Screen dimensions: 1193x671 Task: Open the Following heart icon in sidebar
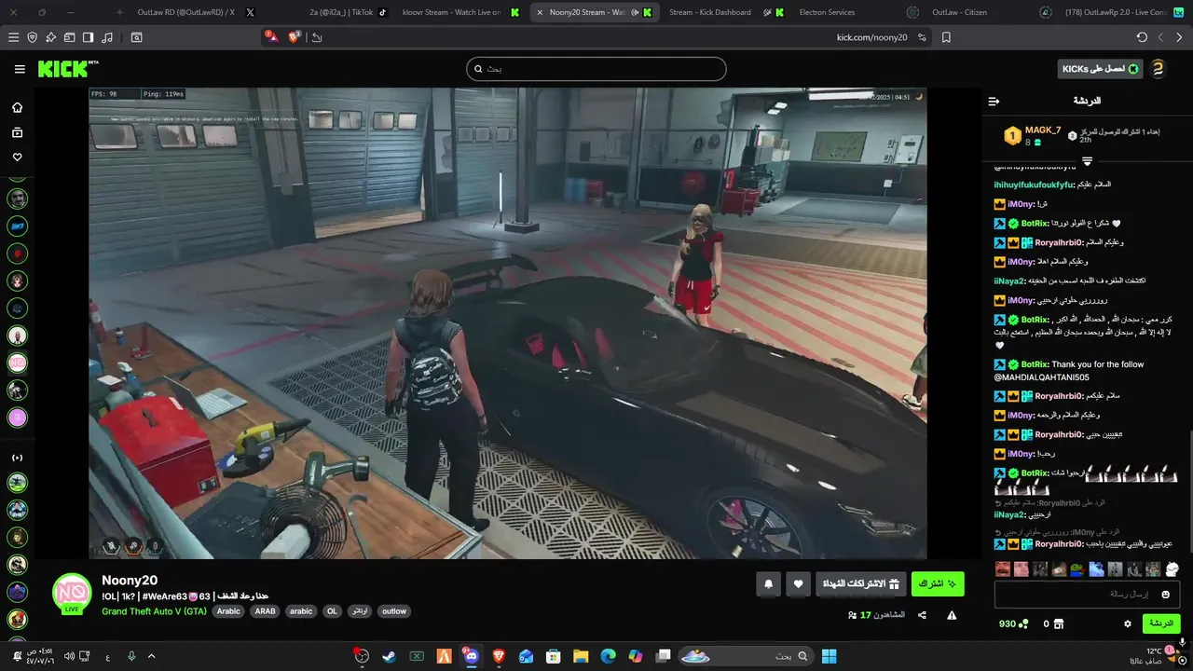pyautogui.click(x=17, y=157)
